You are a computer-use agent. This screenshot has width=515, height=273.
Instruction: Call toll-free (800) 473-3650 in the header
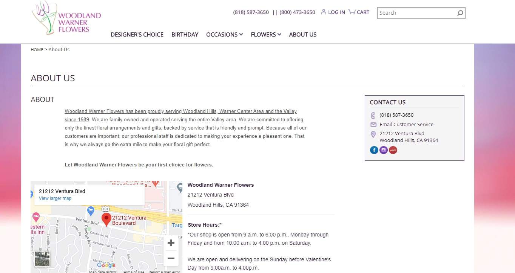point(297,12)
